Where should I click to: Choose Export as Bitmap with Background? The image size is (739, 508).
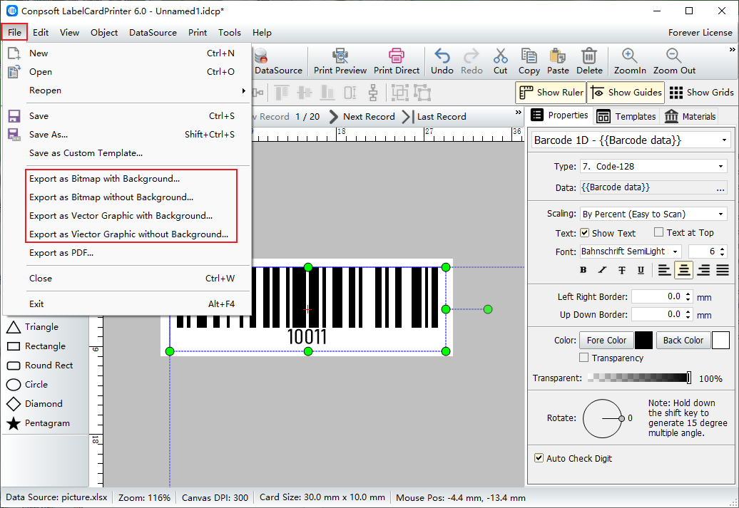coord(127,179)
